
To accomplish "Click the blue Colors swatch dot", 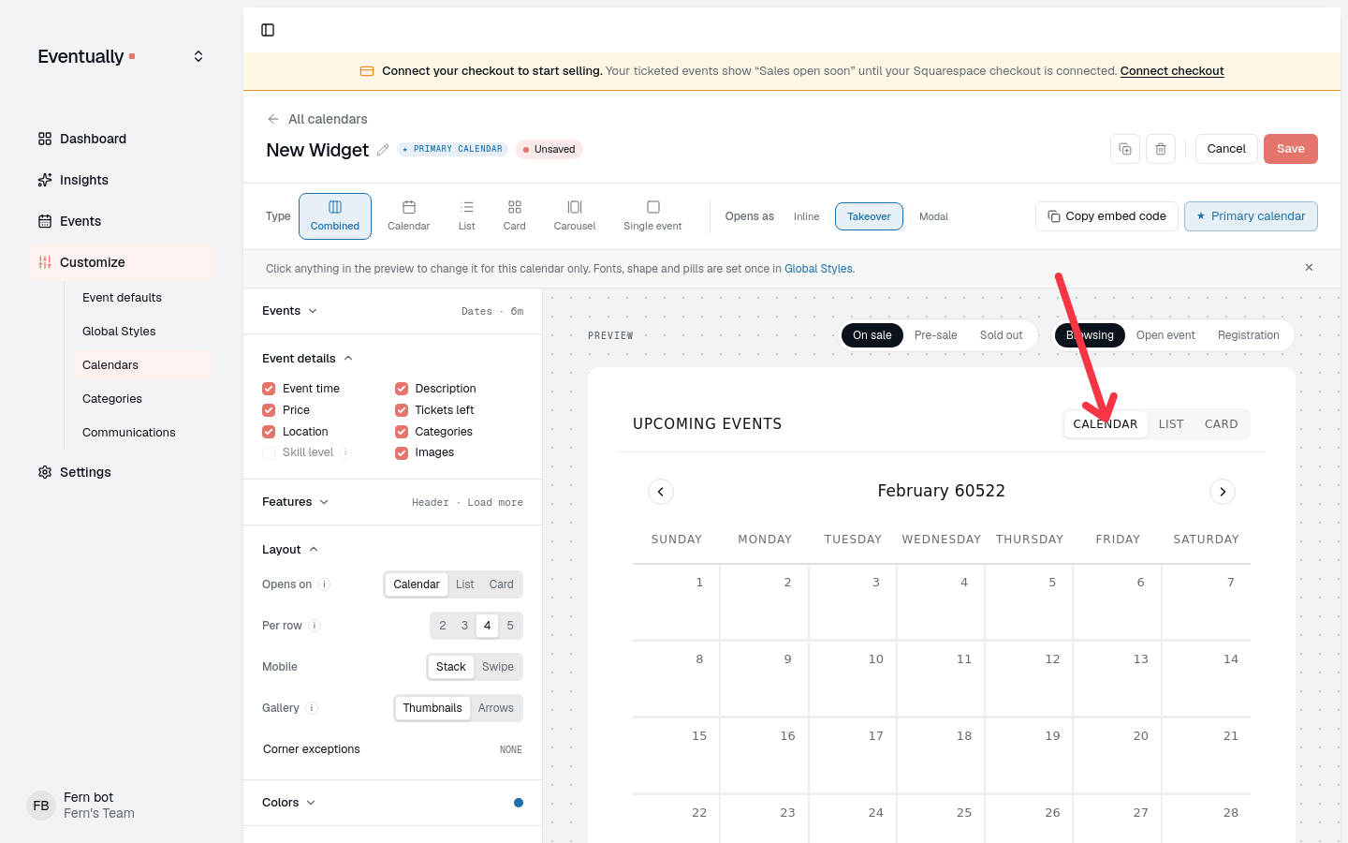I will coord(519,803).
